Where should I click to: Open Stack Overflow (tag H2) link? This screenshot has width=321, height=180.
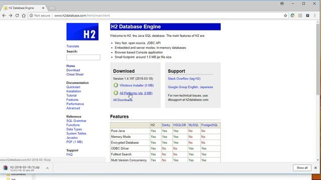(x=184, y=79)
